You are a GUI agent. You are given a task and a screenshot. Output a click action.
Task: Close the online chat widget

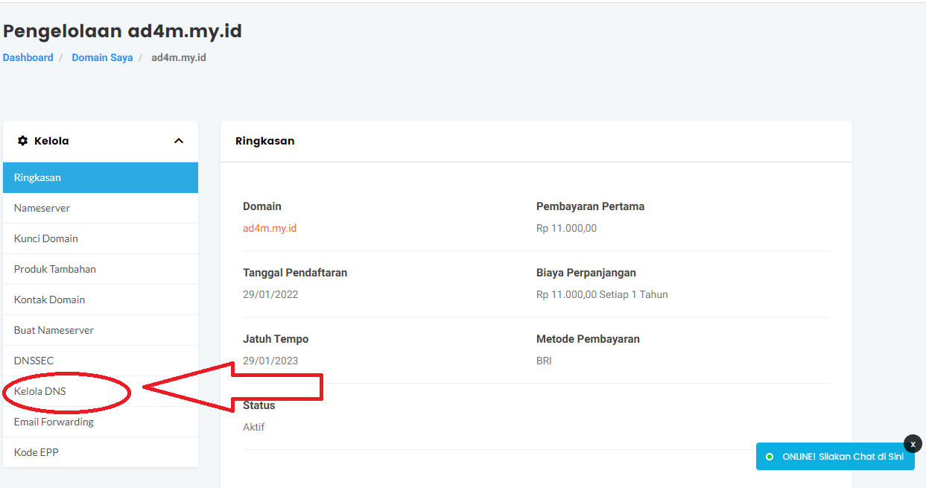pyautogui.click(x=913, y=443)
